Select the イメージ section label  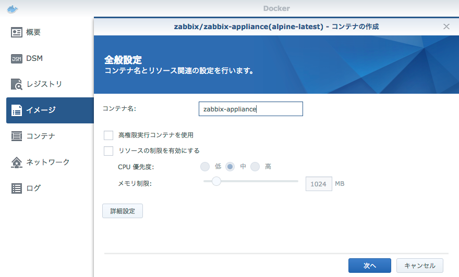[x=41, y=110]
